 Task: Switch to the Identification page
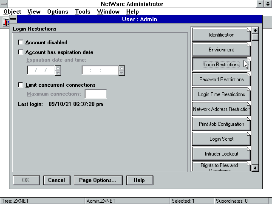tap(221, 35)
